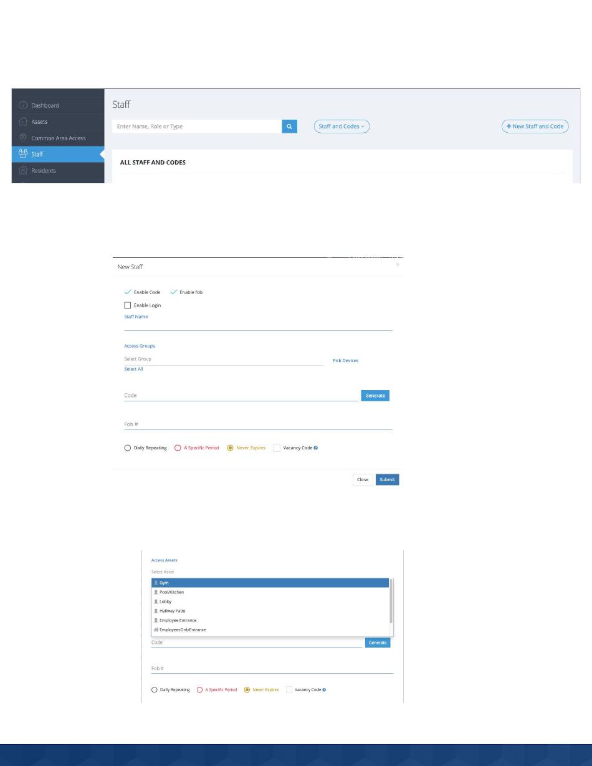Select the Daily Repeating radio button
592x766 pixels.
coord(128,448)
